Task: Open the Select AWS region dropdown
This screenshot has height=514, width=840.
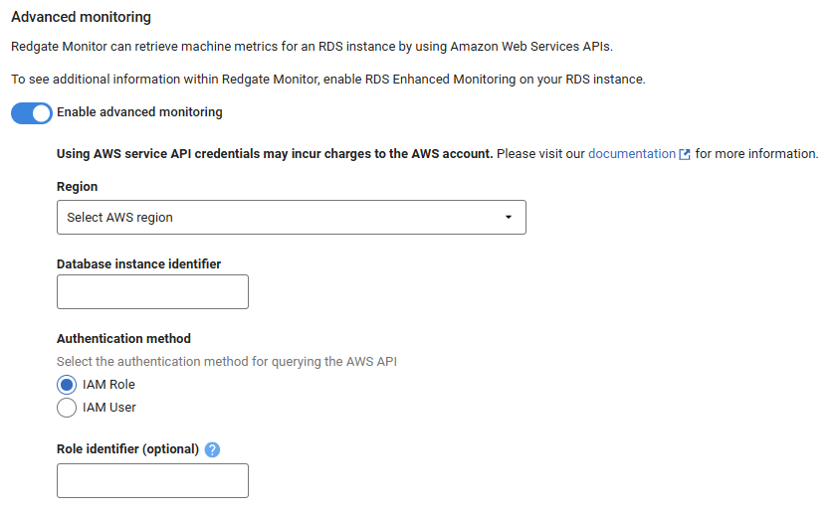Action: [x=291, y=218]
